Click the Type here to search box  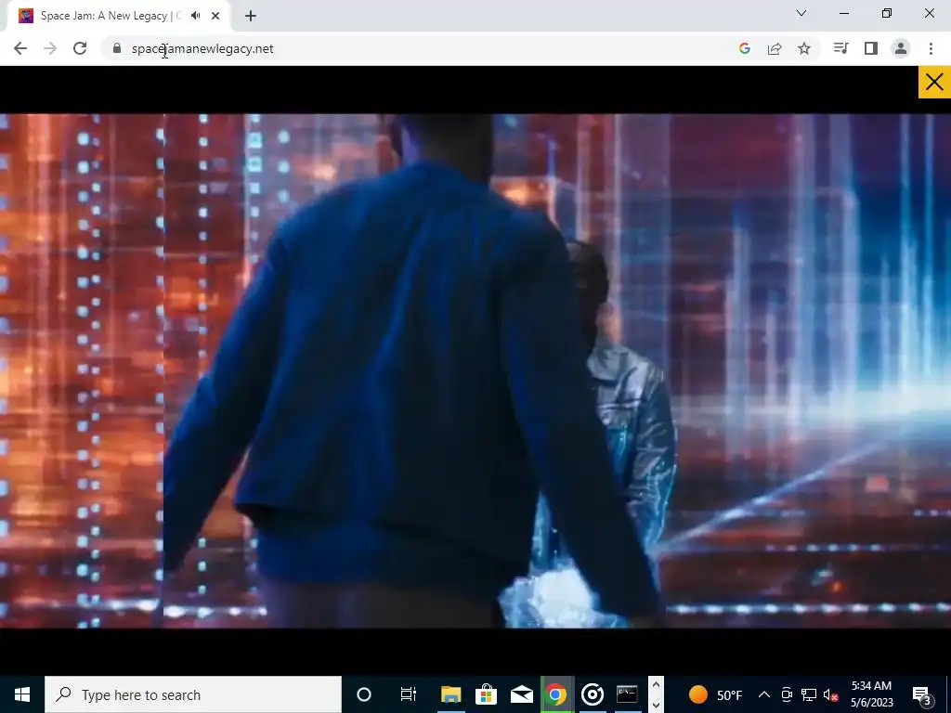(x=193, y=694)
